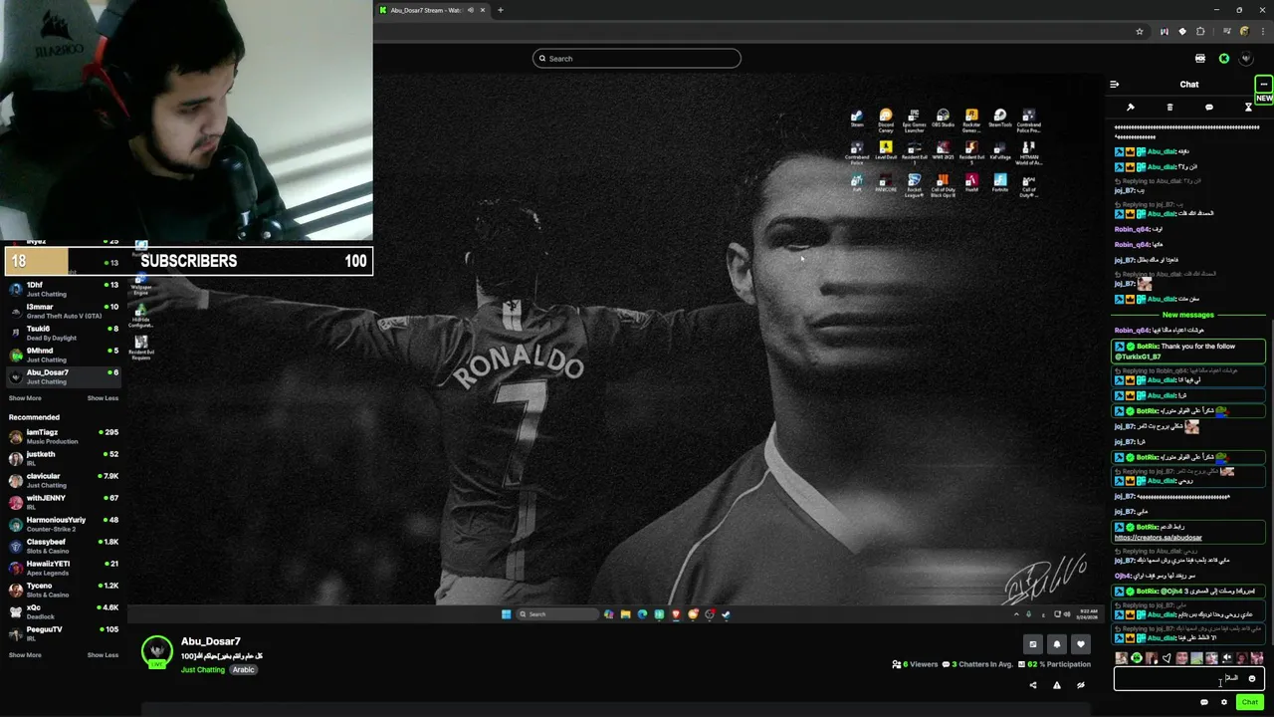Open OBS Studio desktop shortcut in stream
1274x717 pixels.
tap(943, 119)
